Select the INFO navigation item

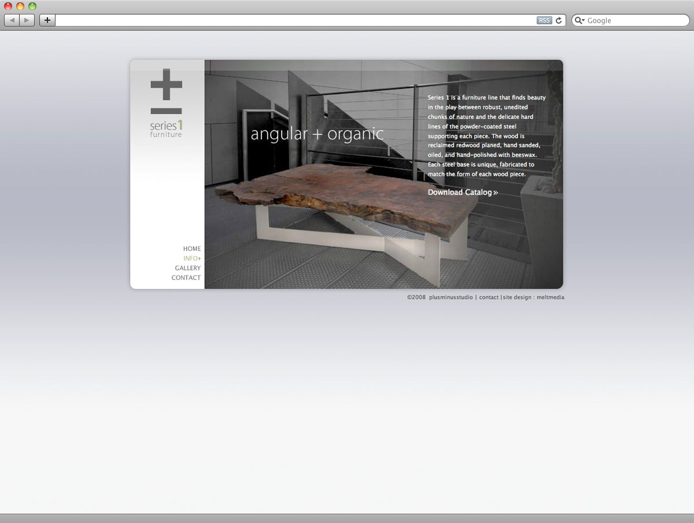191,258
